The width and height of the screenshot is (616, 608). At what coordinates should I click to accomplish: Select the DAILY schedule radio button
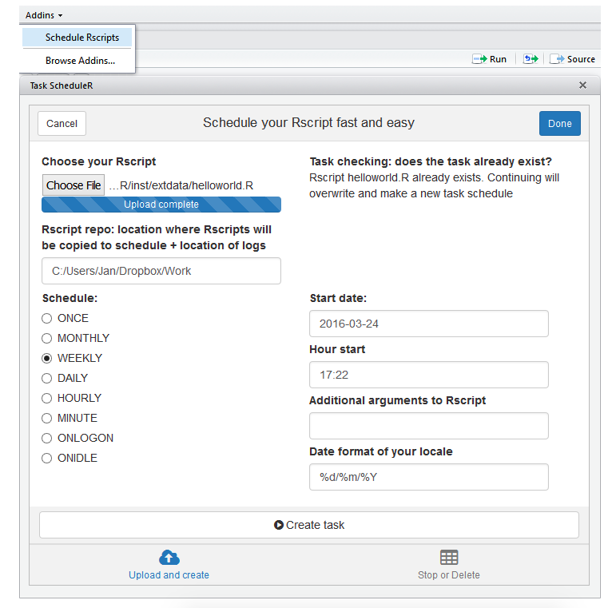47,378
